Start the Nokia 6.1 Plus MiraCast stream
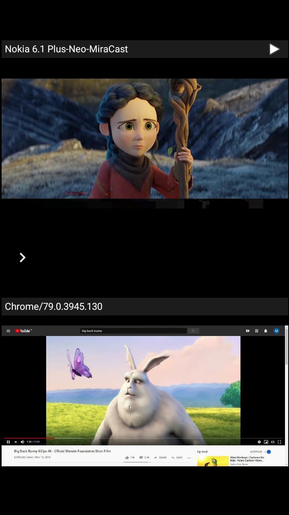Image resolution: width=289 pixels, height=515 pixels. [x=274, y=49]
